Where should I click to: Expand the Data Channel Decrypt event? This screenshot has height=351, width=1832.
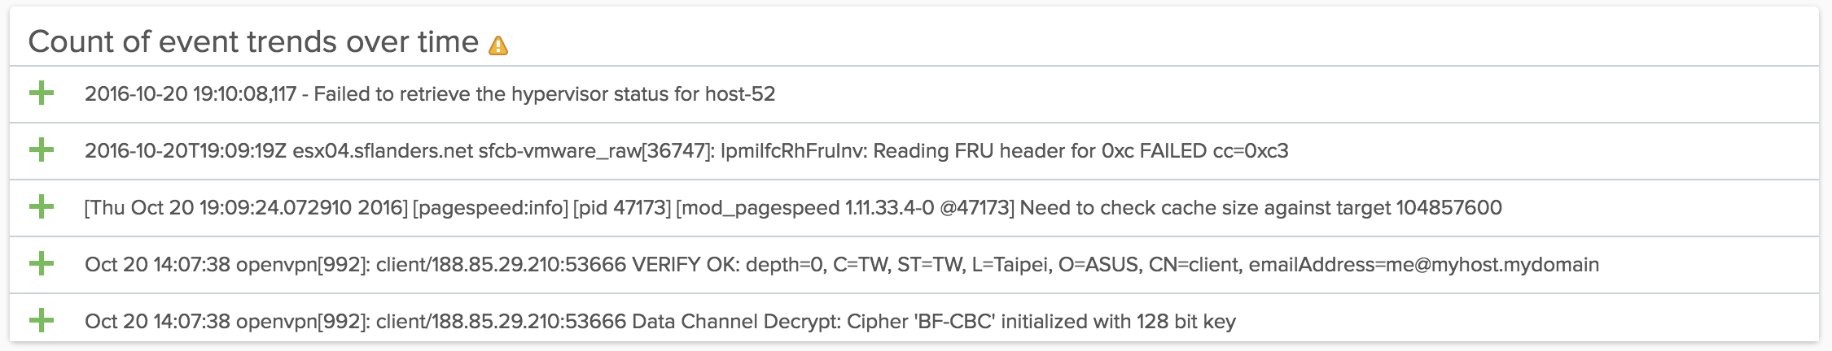coord(42,321)
